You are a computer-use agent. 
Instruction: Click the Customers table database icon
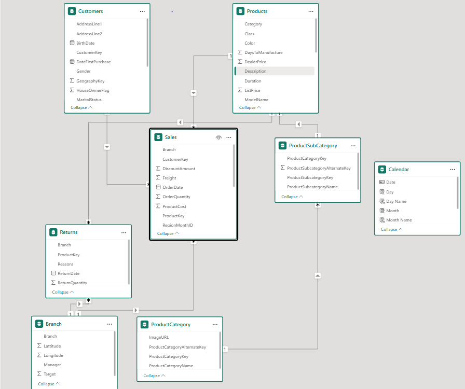pyautogui.click(x=72, y=11)
